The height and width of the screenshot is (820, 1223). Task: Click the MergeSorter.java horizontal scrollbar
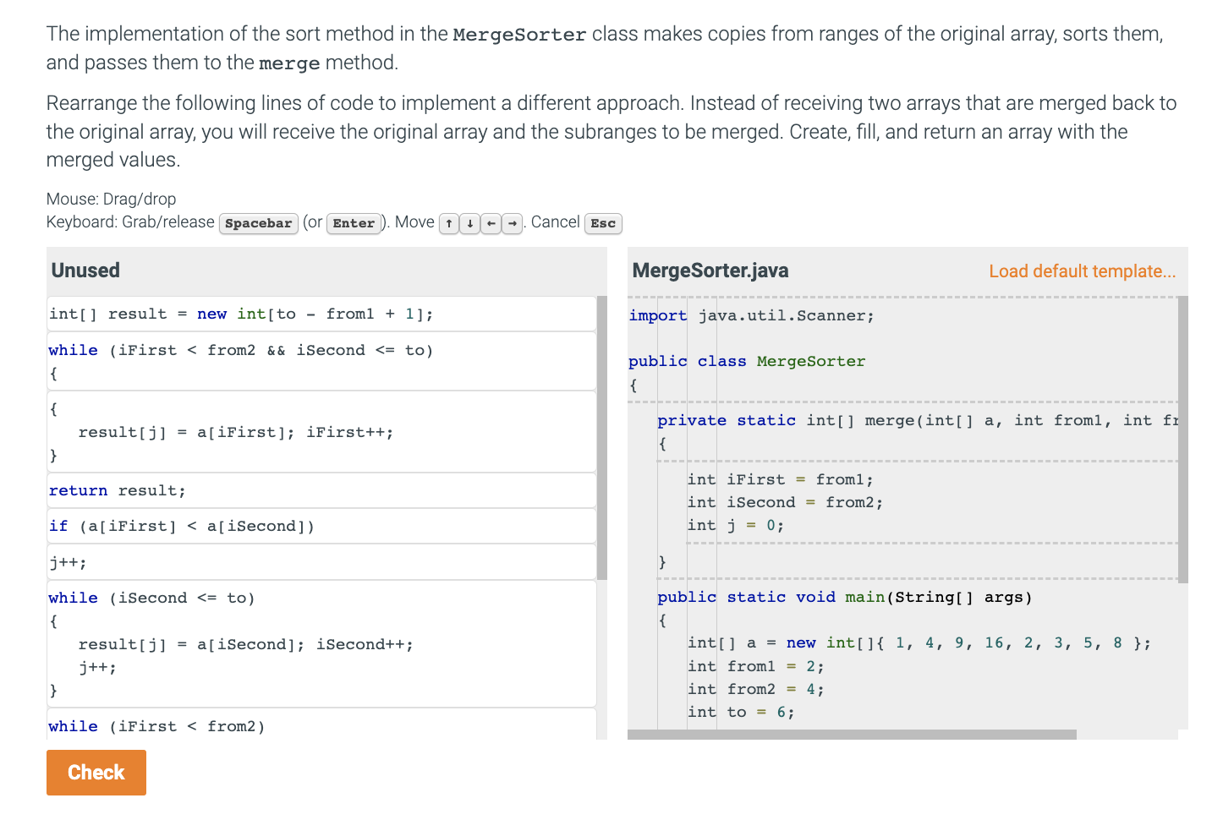tap(852, 735)
